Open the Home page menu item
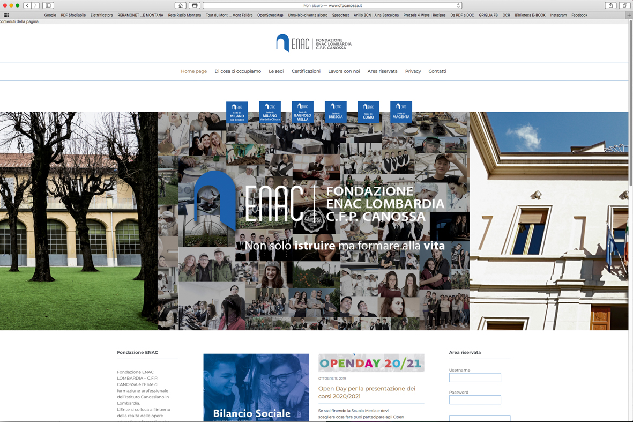 tap(194, 71)
